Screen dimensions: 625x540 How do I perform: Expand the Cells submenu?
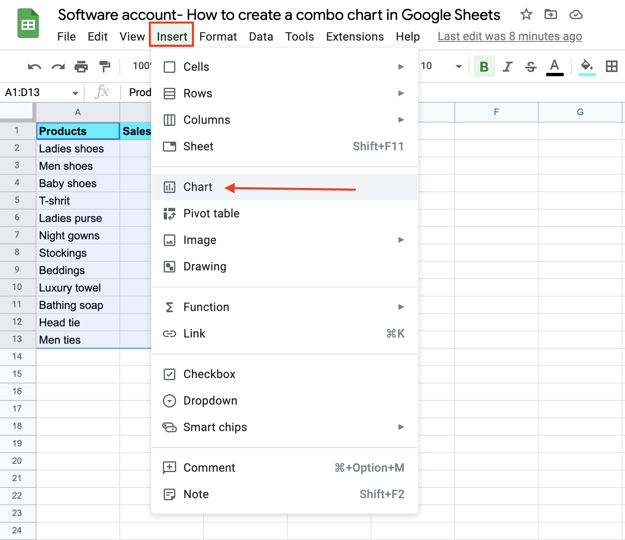pyautogui.click(x=284, y=67)
